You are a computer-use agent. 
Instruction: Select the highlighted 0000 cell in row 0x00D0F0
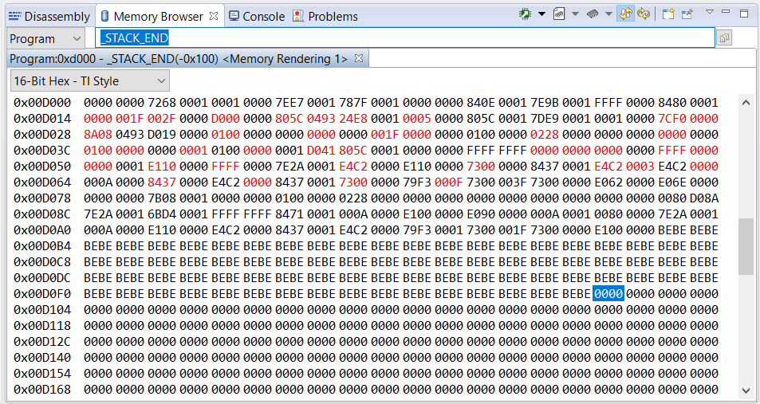[608, 293]
